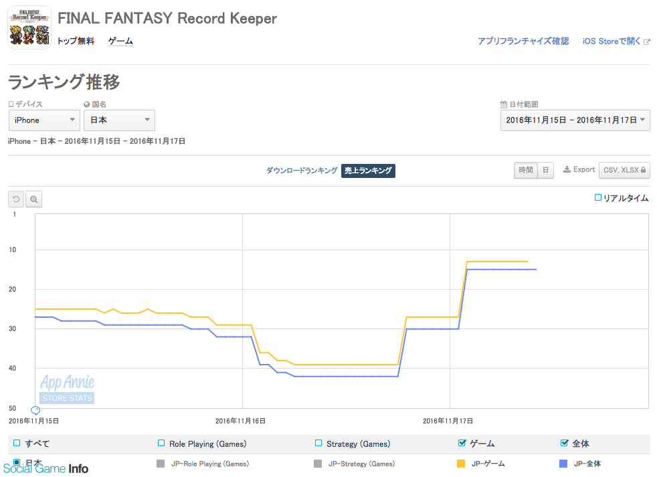Click the globe icon beside 国名
This screenshot has width=657, height=477.
click(x=87, y=104)
